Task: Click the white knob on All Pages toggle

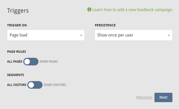Action: [x=27, y=62]
